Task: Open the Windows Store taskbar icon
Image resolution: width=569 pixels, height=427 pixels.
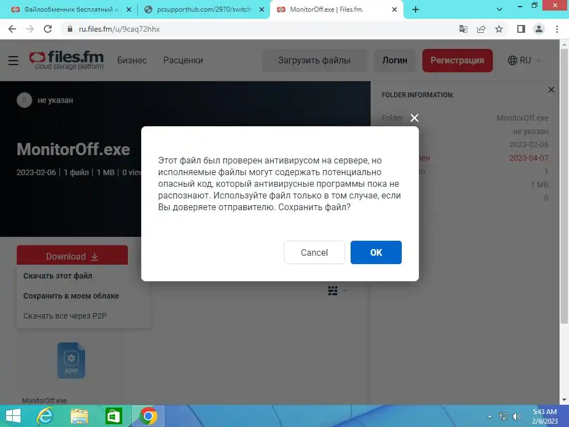Action: pos(113,416)
